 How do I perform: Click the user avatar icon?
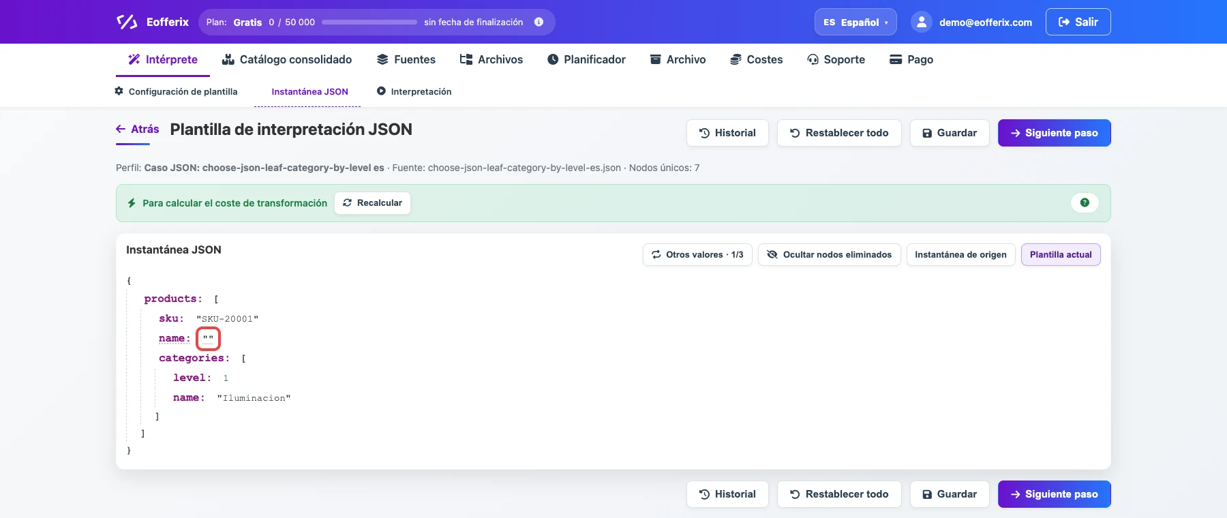click(922, 22)
